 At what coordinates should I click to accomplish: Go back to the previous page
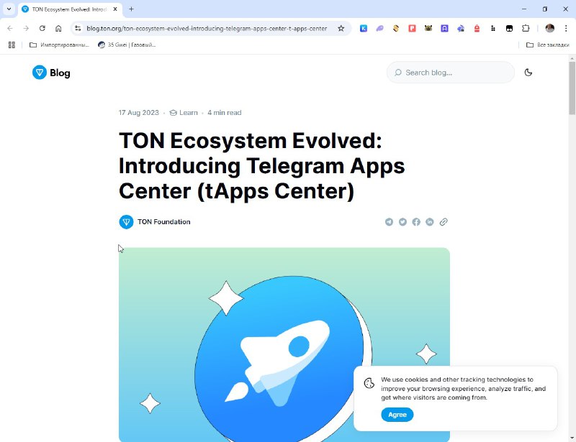(10, 28)
